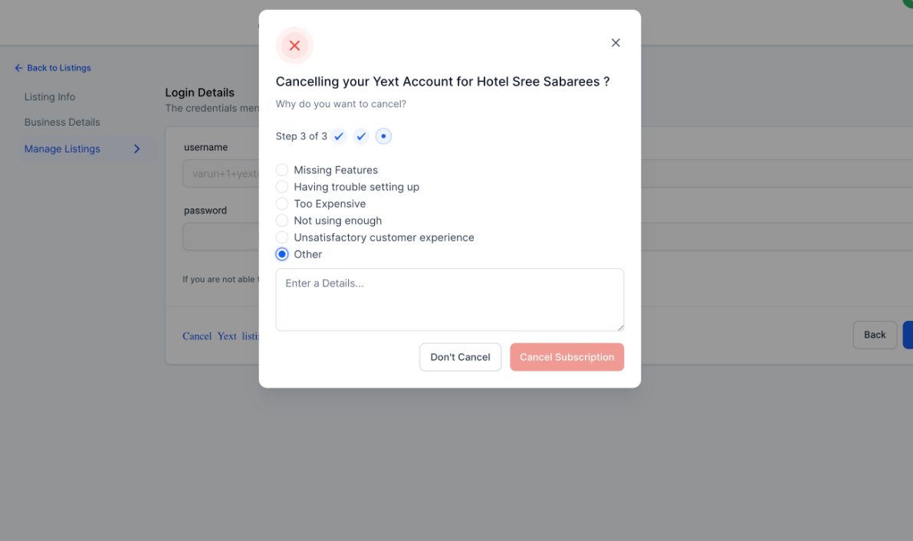913x541 pixels.
Task: Click the password input field
Action: pos(221,237)
